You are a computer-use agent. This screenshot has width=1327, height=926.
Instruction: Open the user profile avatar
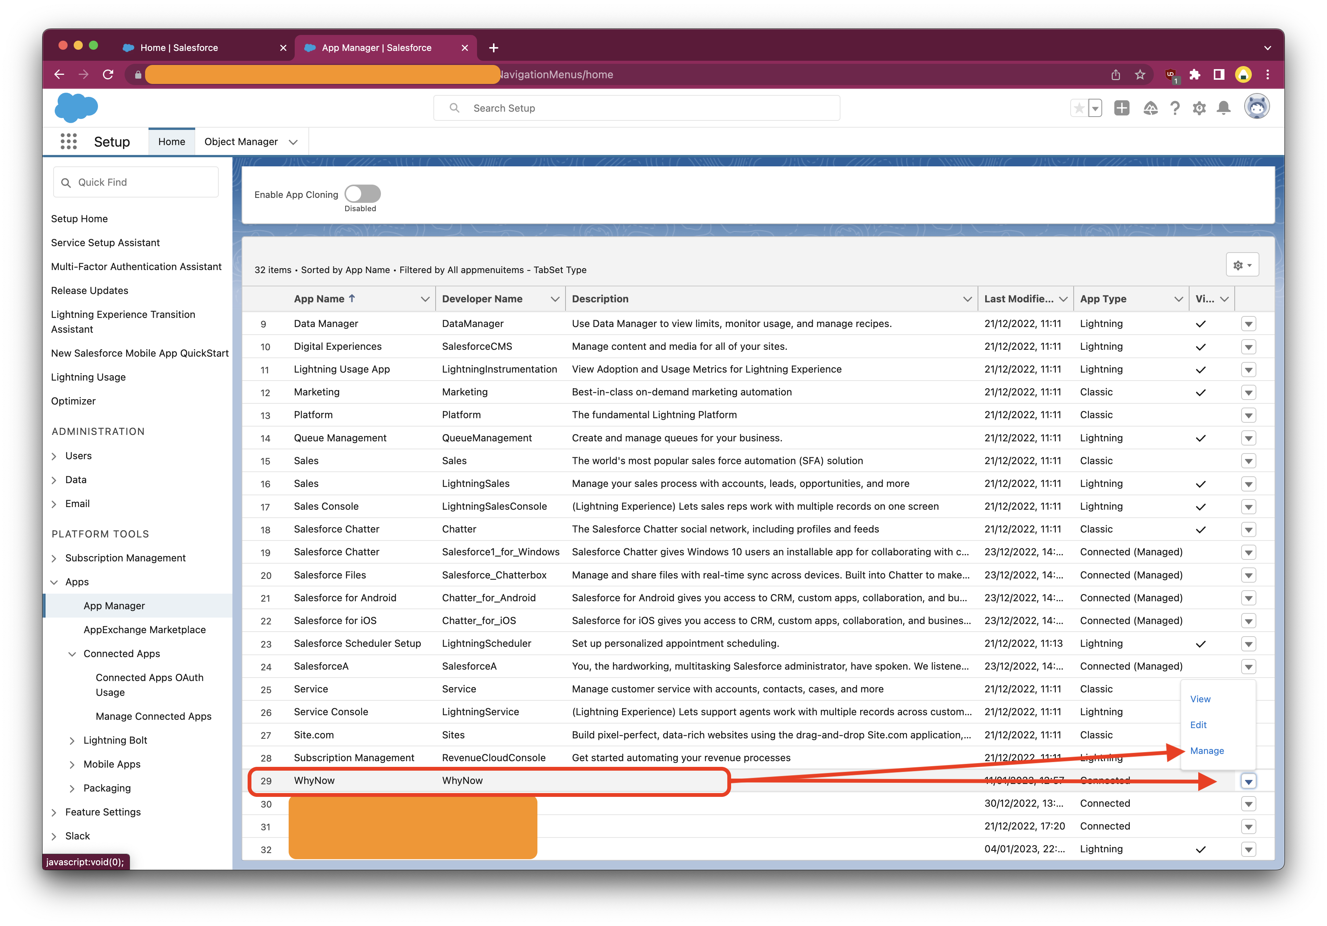click(1256, 107)
